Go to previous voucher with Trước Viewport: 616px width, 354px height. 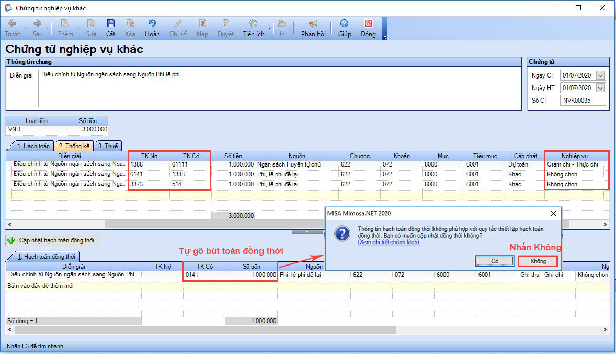[12, 28]
